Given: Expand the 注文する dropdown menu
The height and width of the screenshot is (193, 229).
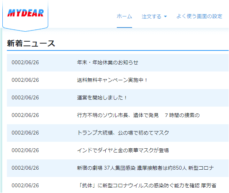Looking at the screenshot, I should [154, 16].
